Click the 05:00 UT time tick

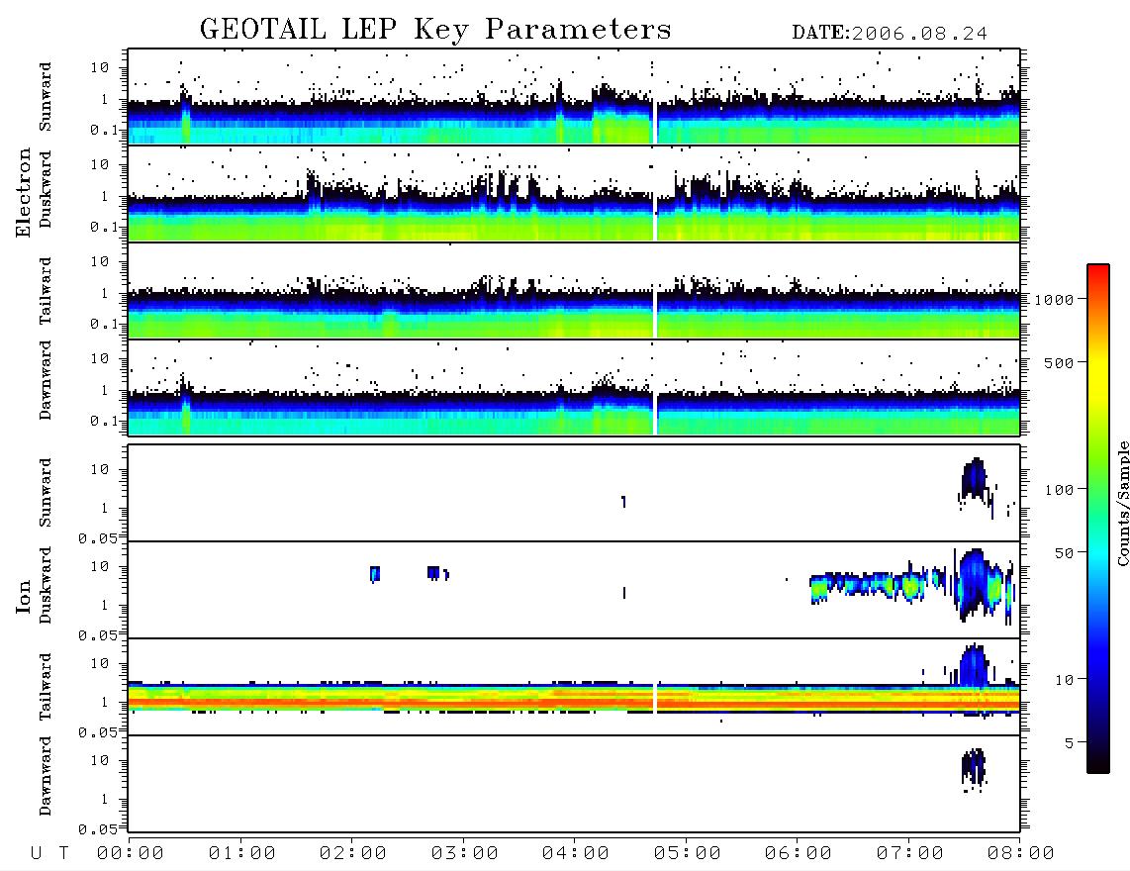pos(688,854)
